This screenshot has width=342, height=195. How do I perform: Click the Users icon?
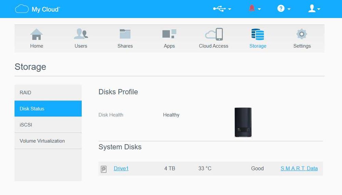(81, 34)
